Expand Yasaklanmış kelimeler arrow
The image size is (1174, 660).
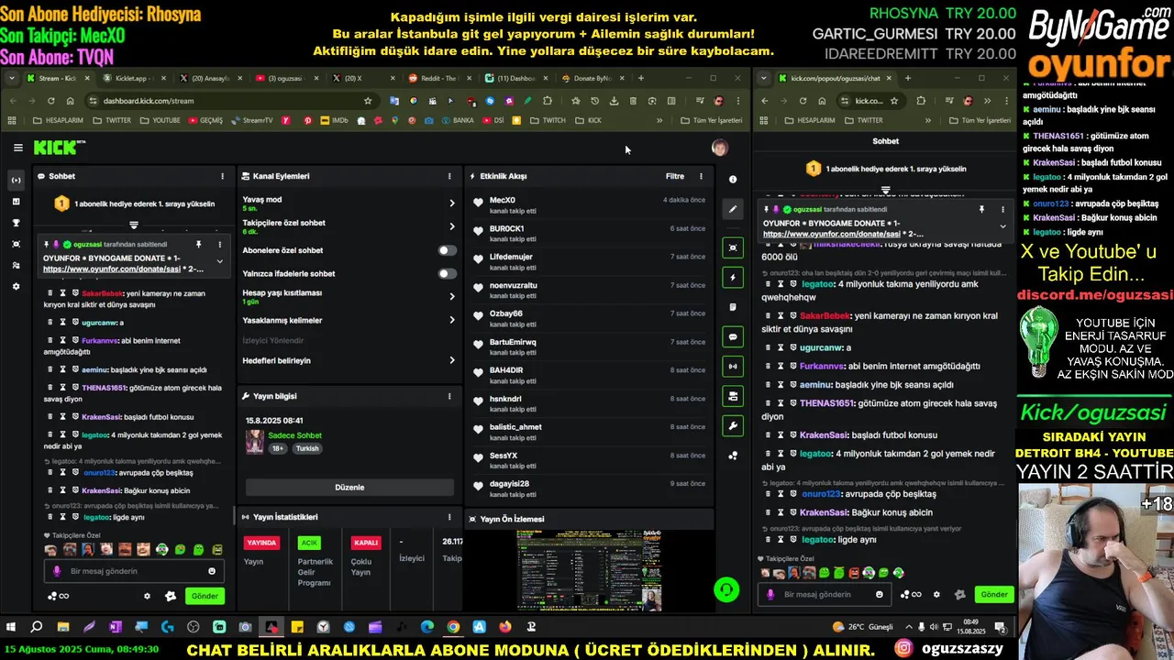click(451, 320)
